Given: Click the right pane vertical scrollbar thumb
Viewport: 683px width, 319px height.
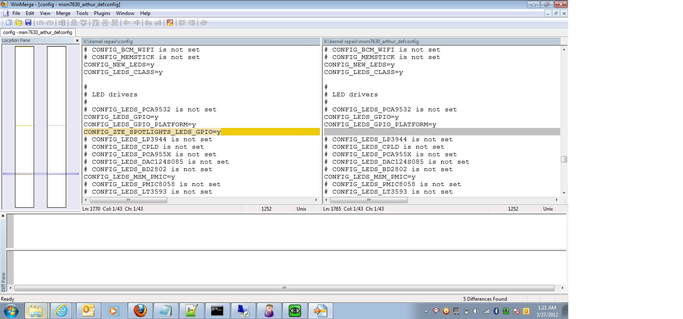Looking at the screenshot, I should click(x=564, y=159).
